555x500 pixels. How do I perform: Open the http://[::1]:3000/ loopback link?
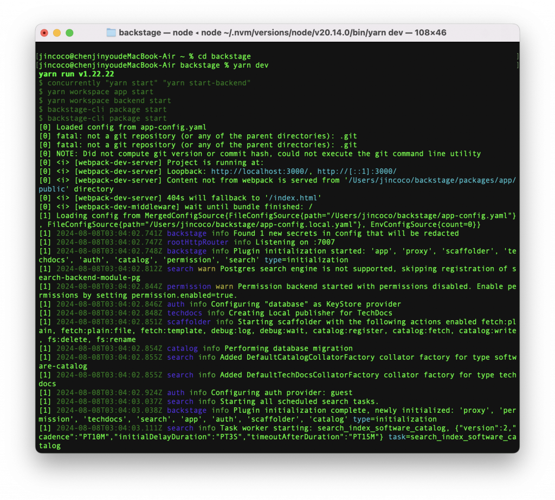pyautogui.click(x=357, y=171)
